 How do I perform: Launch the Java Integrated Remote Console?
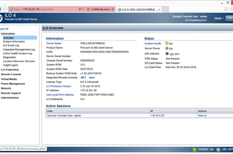(x=92, y=78)
